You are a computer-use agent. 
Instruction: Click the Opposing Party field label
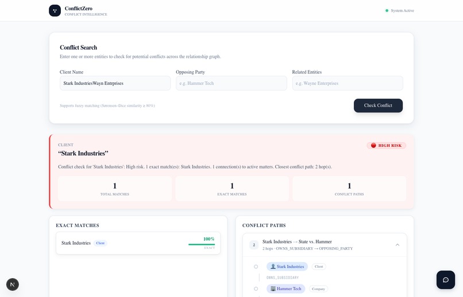pyautogui.click(x=191, y=72)
